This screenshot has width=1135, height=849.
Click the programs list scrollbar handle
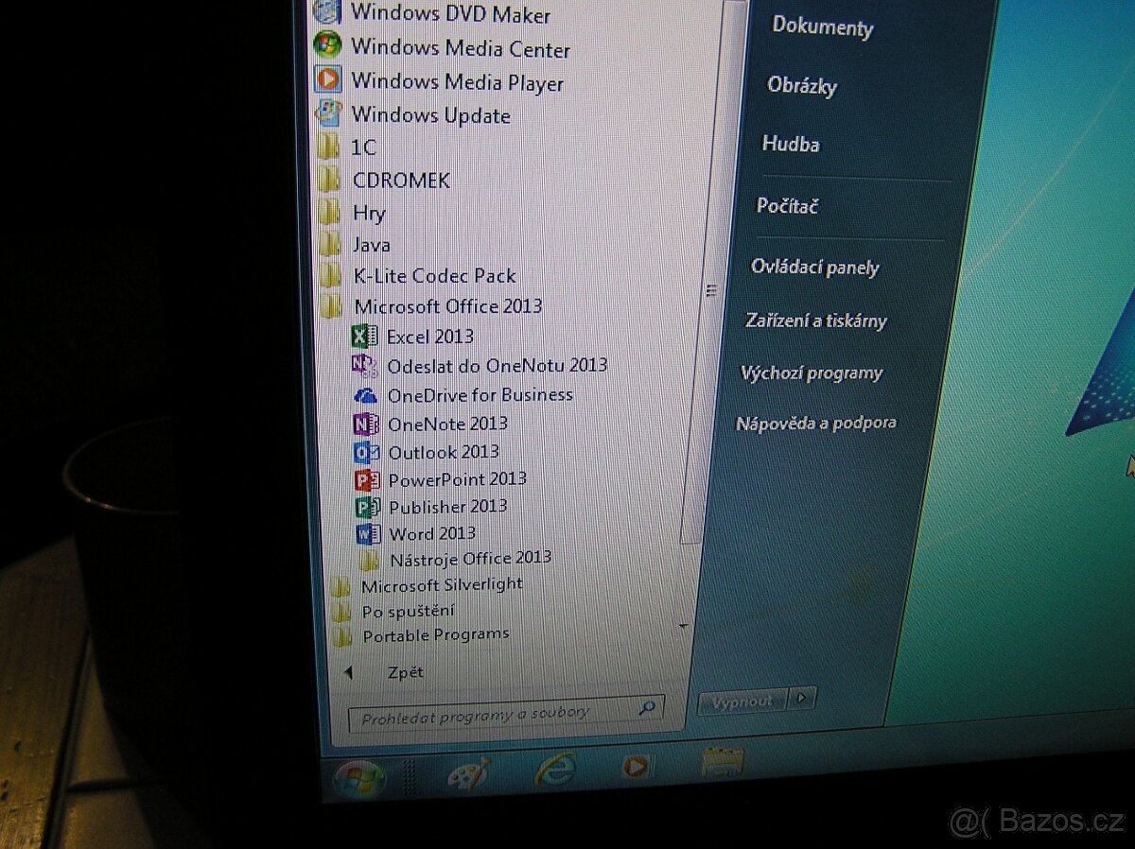point(711,291)
